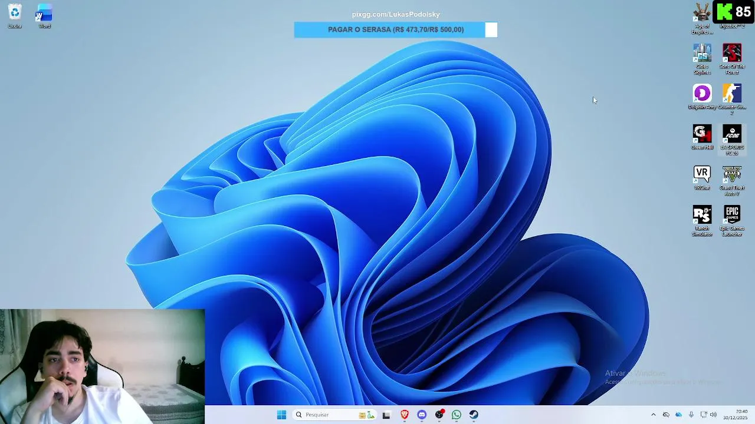Viewport: 755px width, 424px height.
Task: Select the Green Hell desktop icon
Action: 702,137
